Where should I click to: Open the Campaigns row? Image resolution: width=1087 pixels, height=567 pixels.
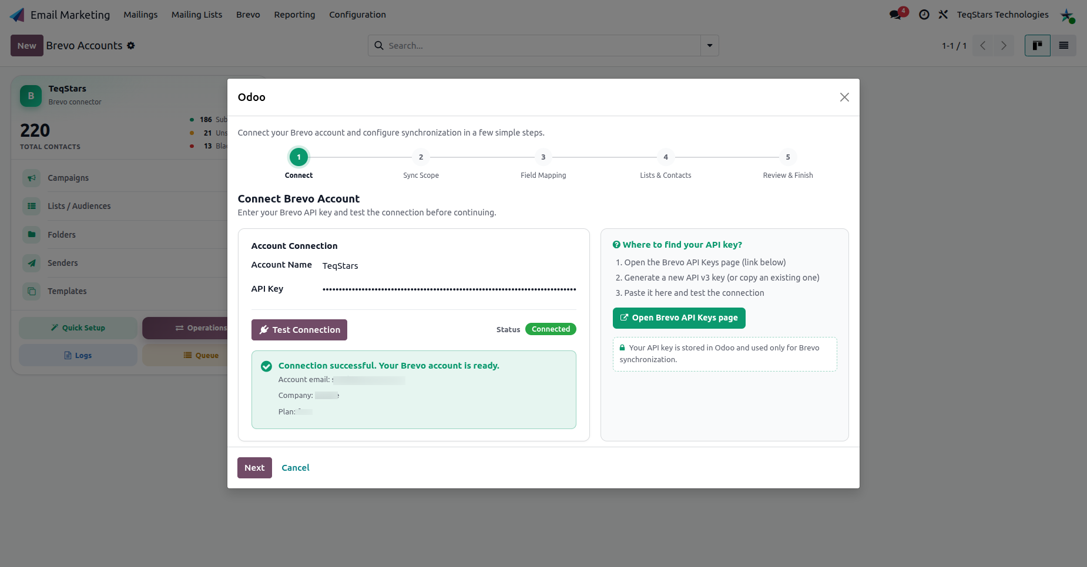123,178
